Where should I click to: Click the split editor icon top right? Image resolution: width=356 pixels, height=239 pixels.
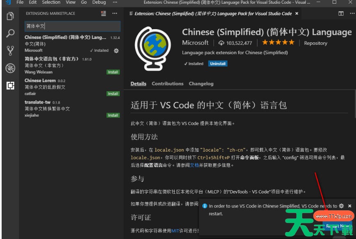pos(341,13)
